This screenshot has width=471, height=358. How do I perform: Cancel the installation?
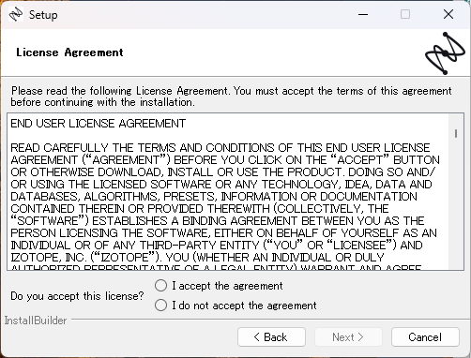[x=425, y=337]
